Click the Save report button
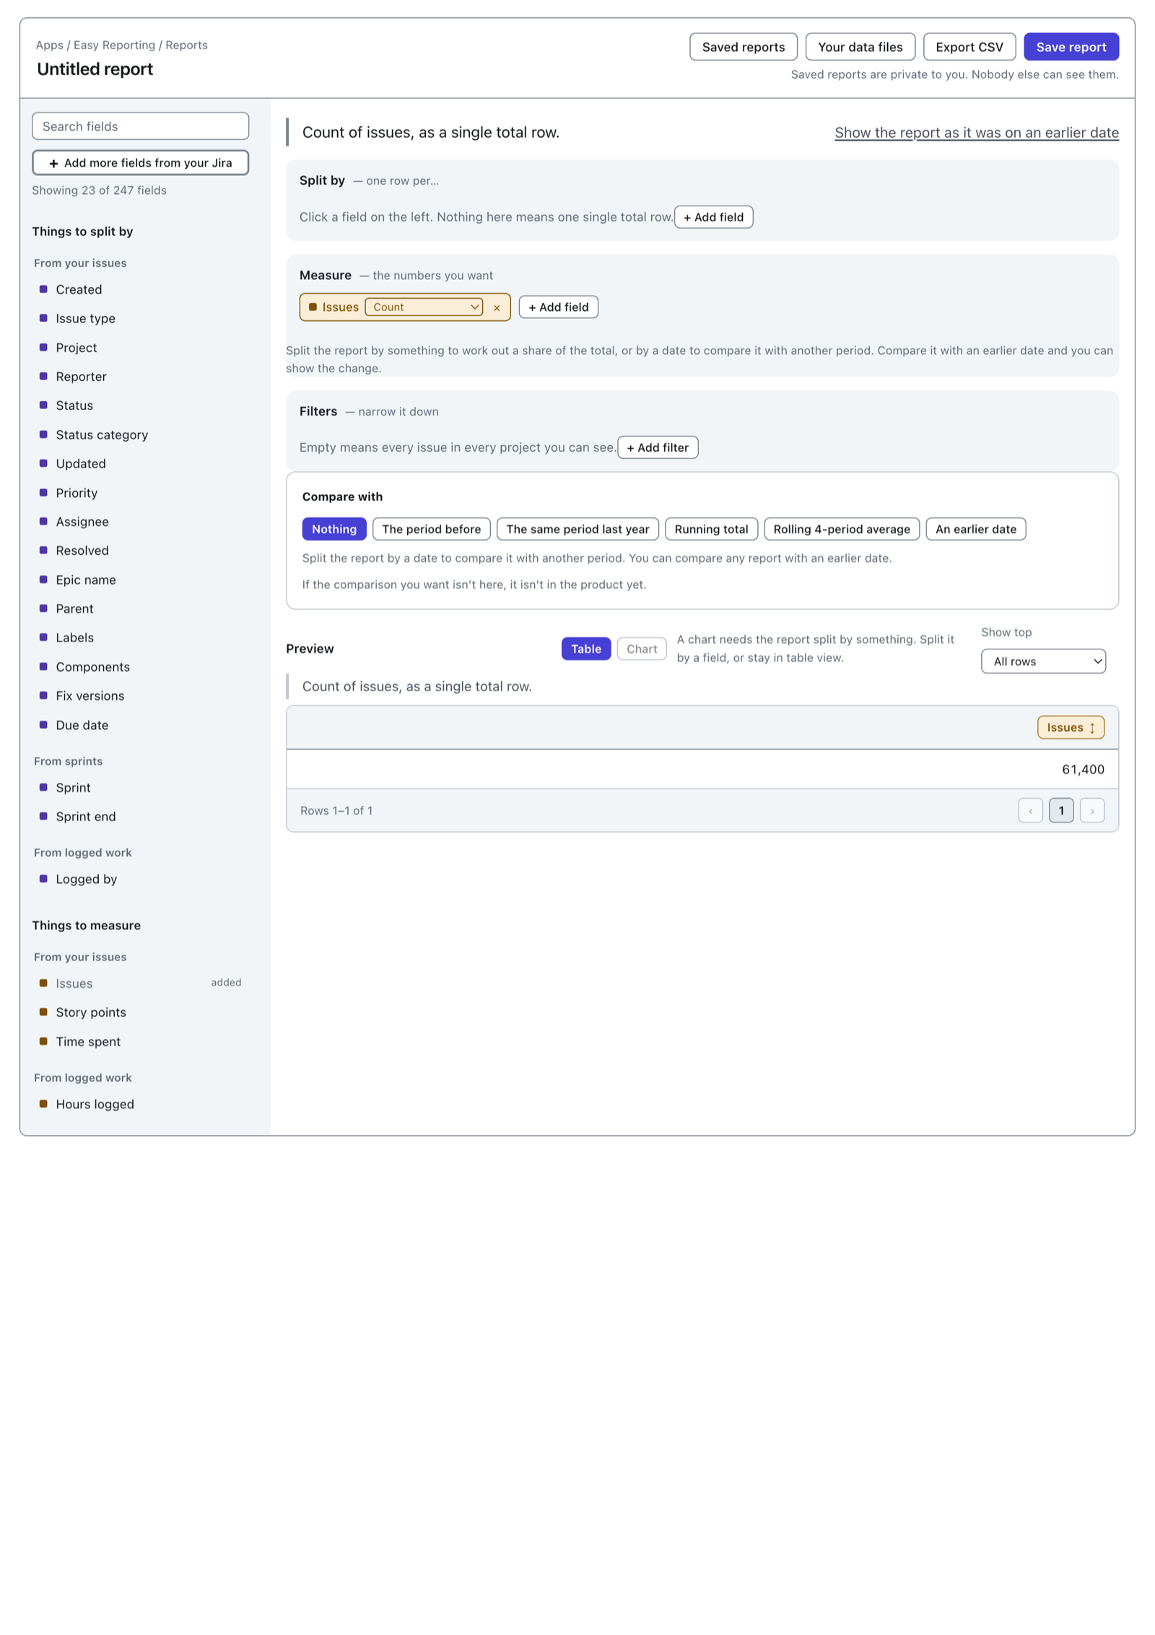Image resolution: width=1155 pixels, height=1635 pixels. [1071, 47]
